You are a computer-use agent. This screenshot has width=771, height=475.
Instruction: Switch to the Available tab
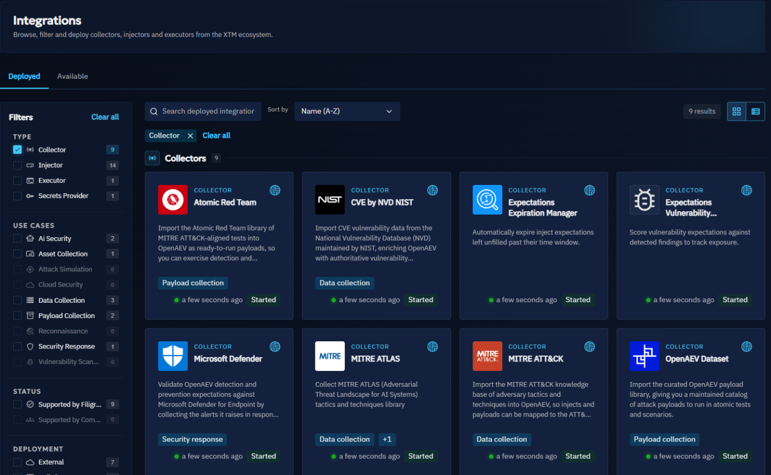click(x=73, y=77)
